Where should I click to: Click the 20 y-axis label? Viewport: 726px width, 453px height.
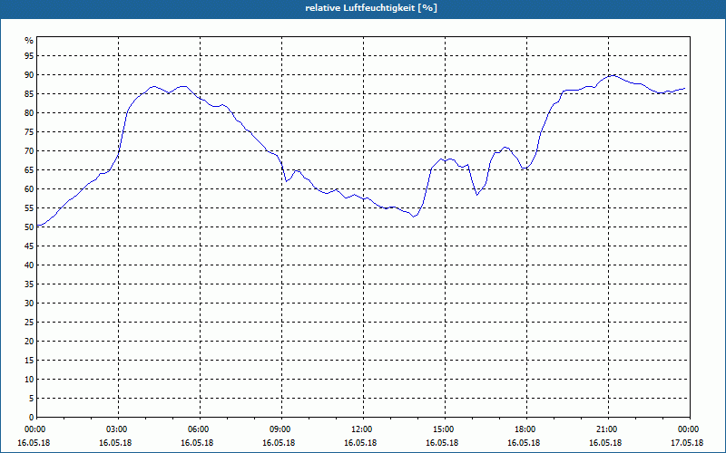[29, 342]
